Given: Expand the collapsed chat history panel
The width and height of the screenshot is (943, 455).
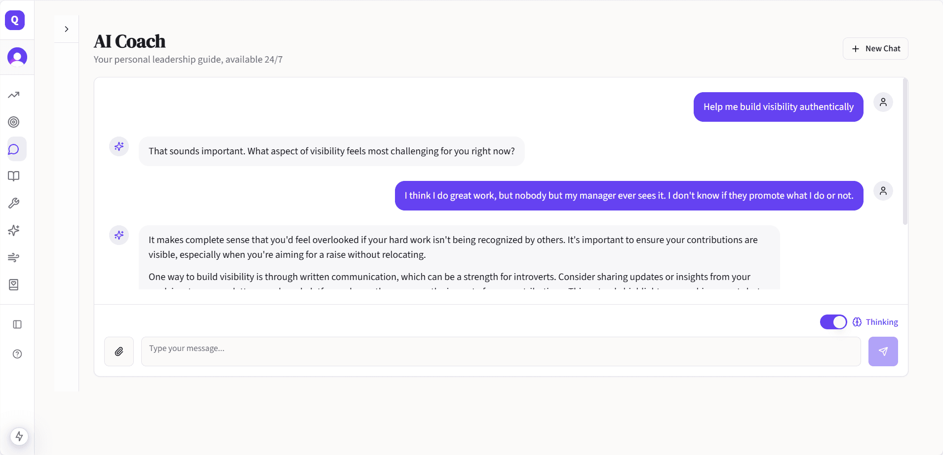Looking at the screenshot, I should pos(67,29).
